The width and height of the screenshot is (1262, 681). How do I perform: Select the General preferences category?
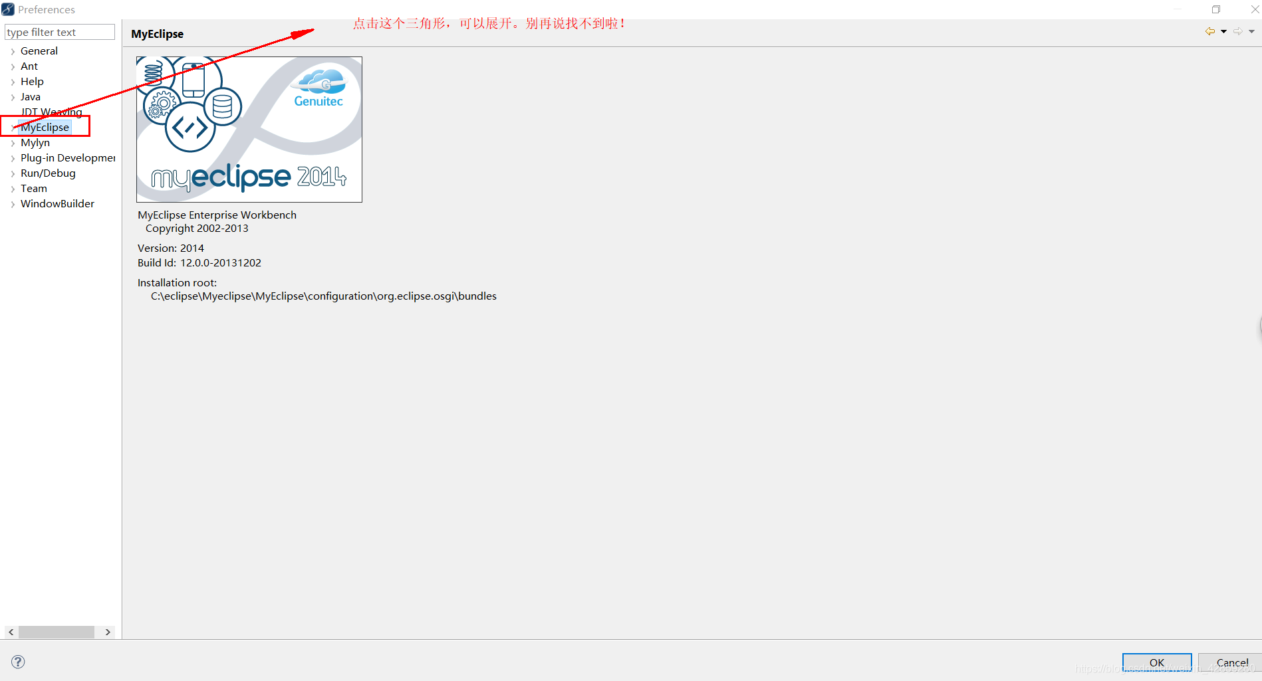point(39,50)
